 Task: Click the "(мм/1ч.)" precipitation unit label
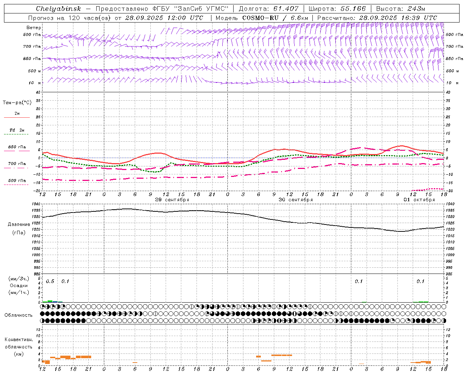pyautogui.click(x=19, y=292)
